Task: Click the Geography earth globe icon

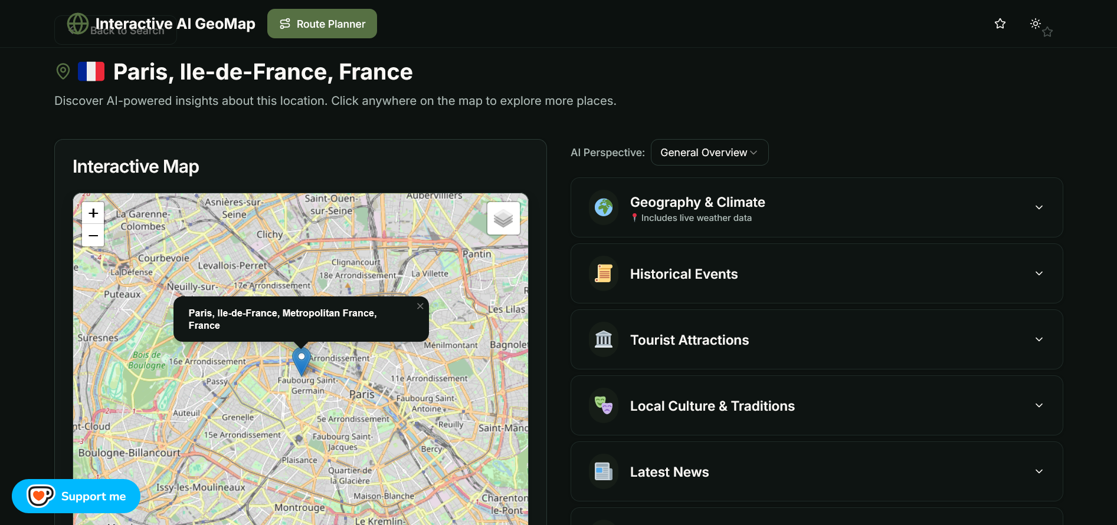Action: (x=604, y=207)
